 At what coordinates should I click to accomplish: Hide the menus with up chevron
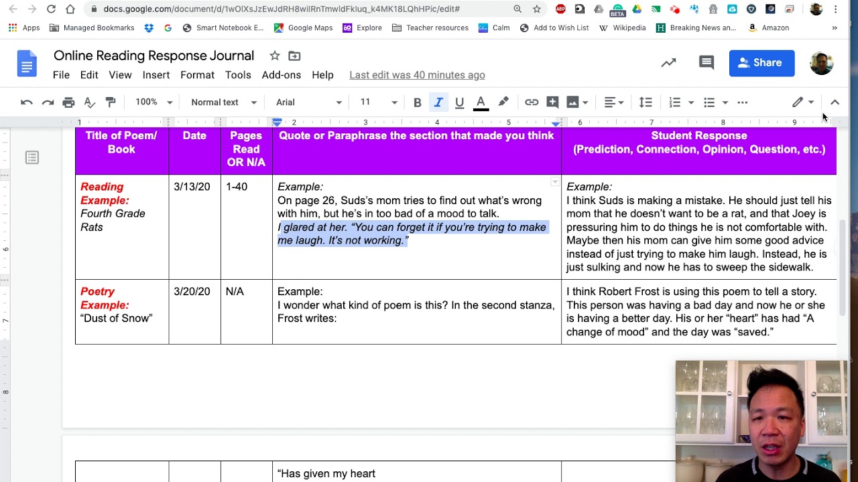coord(835,102)
